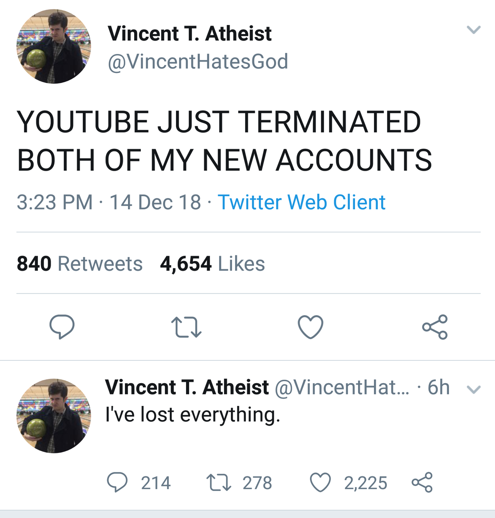Open the Twitter Web Client link

tap(302, 202)
